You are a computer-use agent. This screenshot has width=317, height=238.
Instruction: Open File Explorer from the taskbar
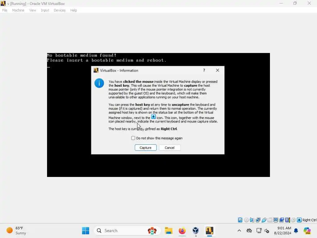tap(168, 231)
